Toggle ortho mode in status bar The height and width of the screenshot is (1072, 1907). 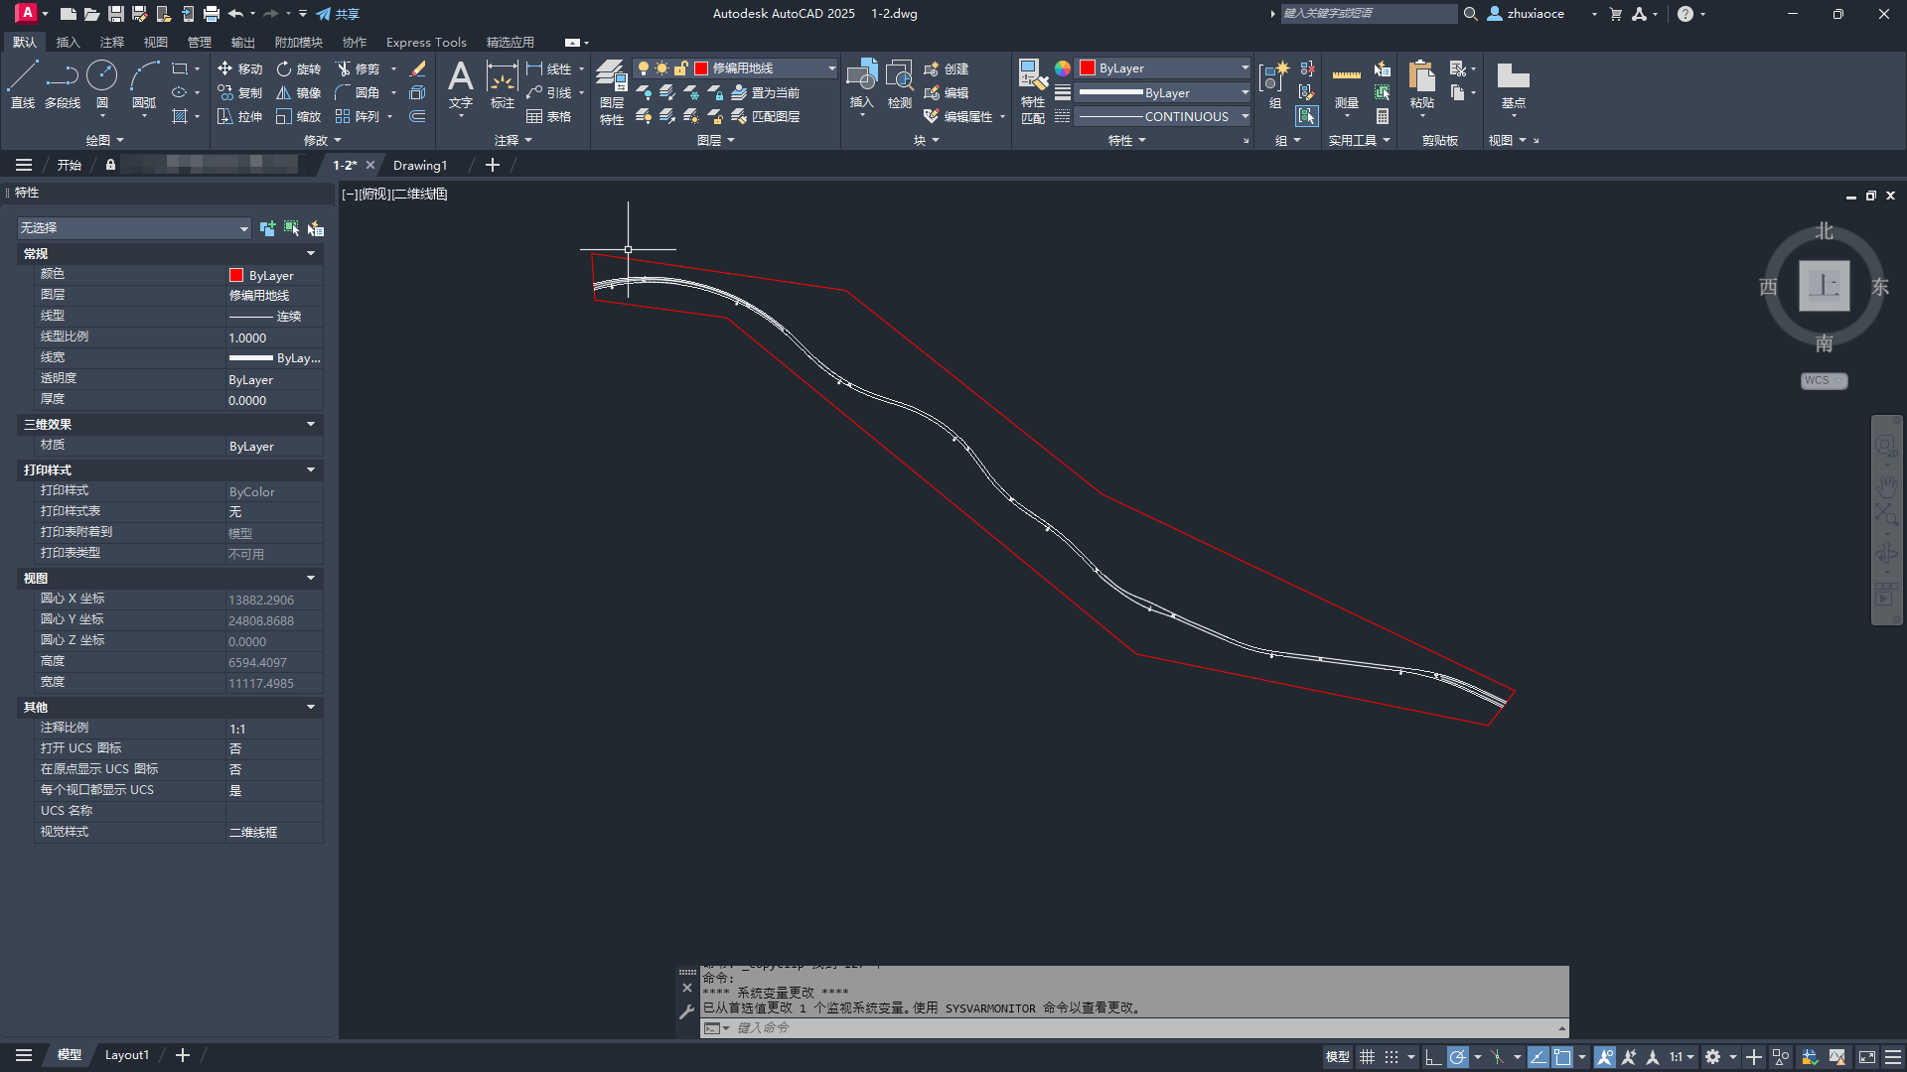pyautogui.click(x=1432, y=1057)
